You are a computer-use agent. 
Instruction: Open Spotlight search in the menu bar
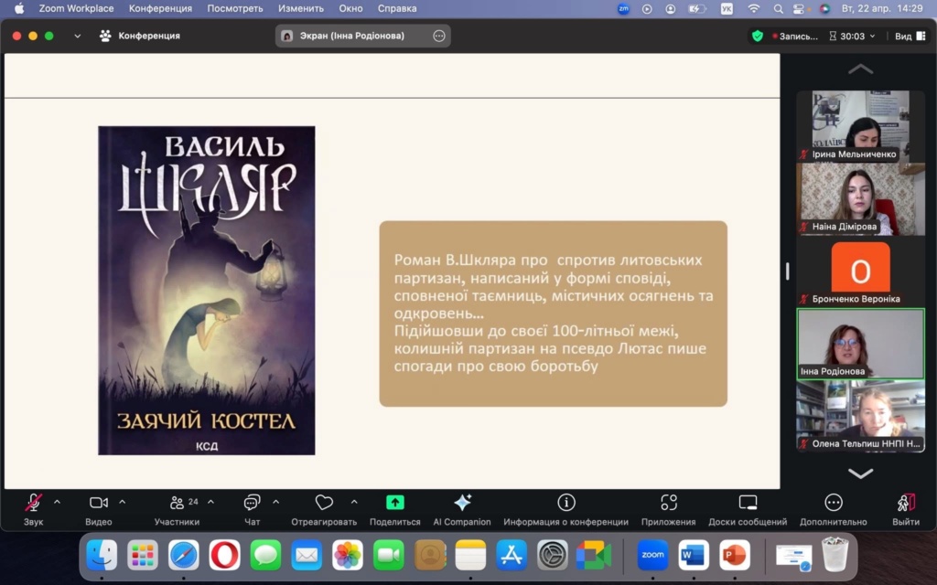[x=778, y=8]
